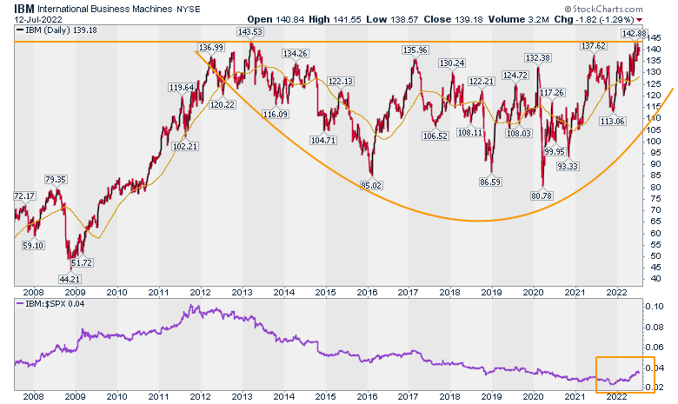Select the 93.33 price label
Screen dimensions: 678x404
(568, 166)
